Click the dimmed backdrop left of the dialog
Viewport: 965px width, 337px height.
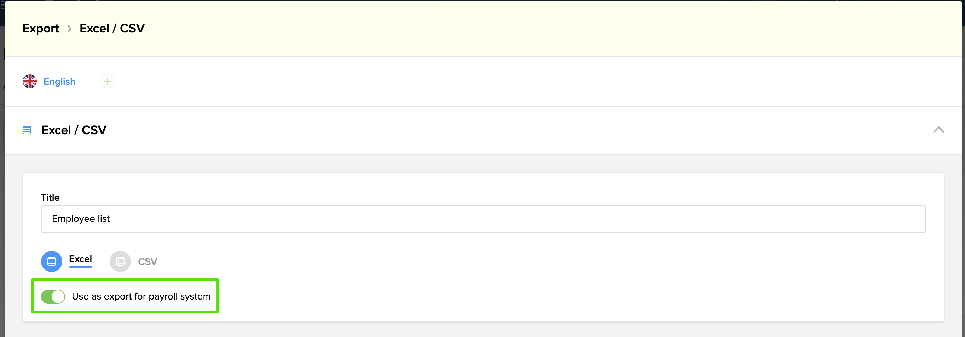(2, 224)
